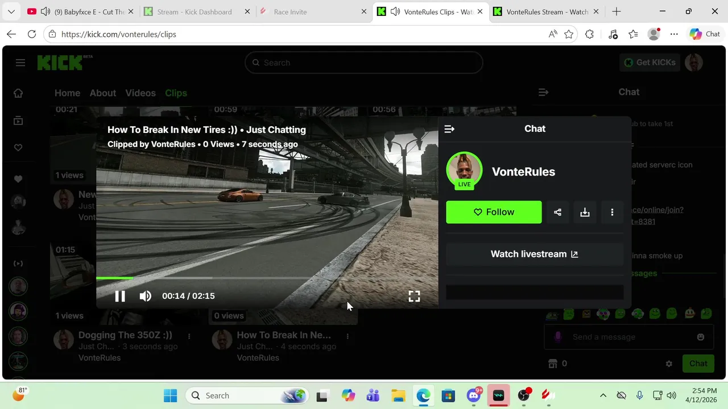Toggle fullscreen on the clip player
The image size is (728, 409).
coord(414,296)
